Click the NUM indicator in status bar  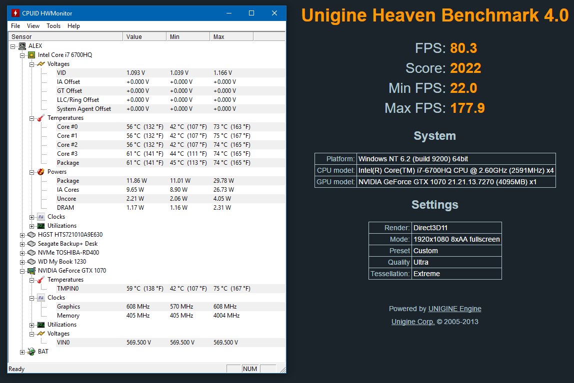(x=250, y=369)
